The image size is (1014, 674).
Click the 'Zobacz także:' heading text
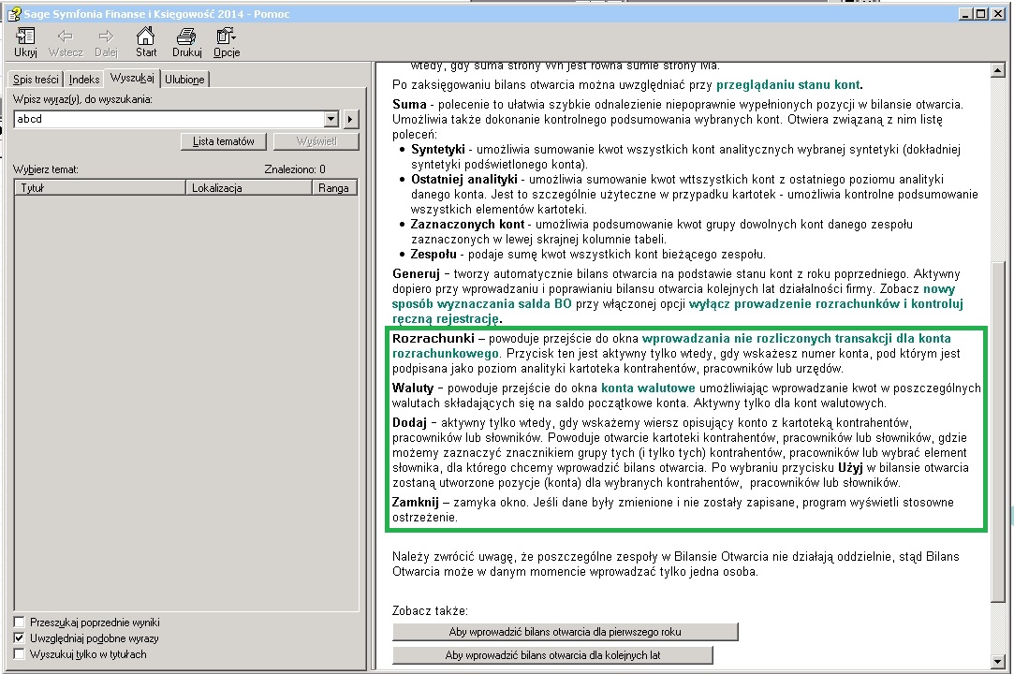point(430,610)
